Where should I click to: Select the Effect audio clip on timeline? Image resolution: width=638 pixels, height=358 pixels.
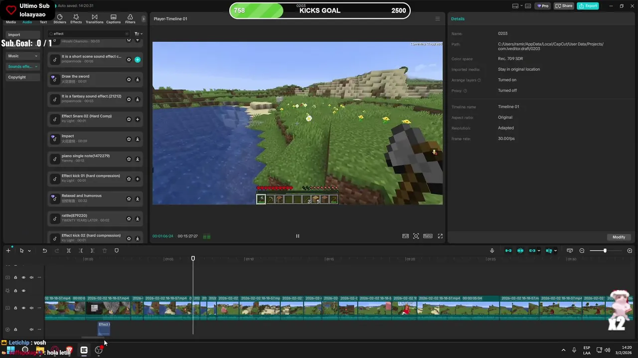pyautogui.click(x=104, y=328)
